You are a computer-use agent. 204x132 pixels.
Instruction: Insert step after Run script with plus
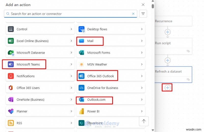[168, 60]
